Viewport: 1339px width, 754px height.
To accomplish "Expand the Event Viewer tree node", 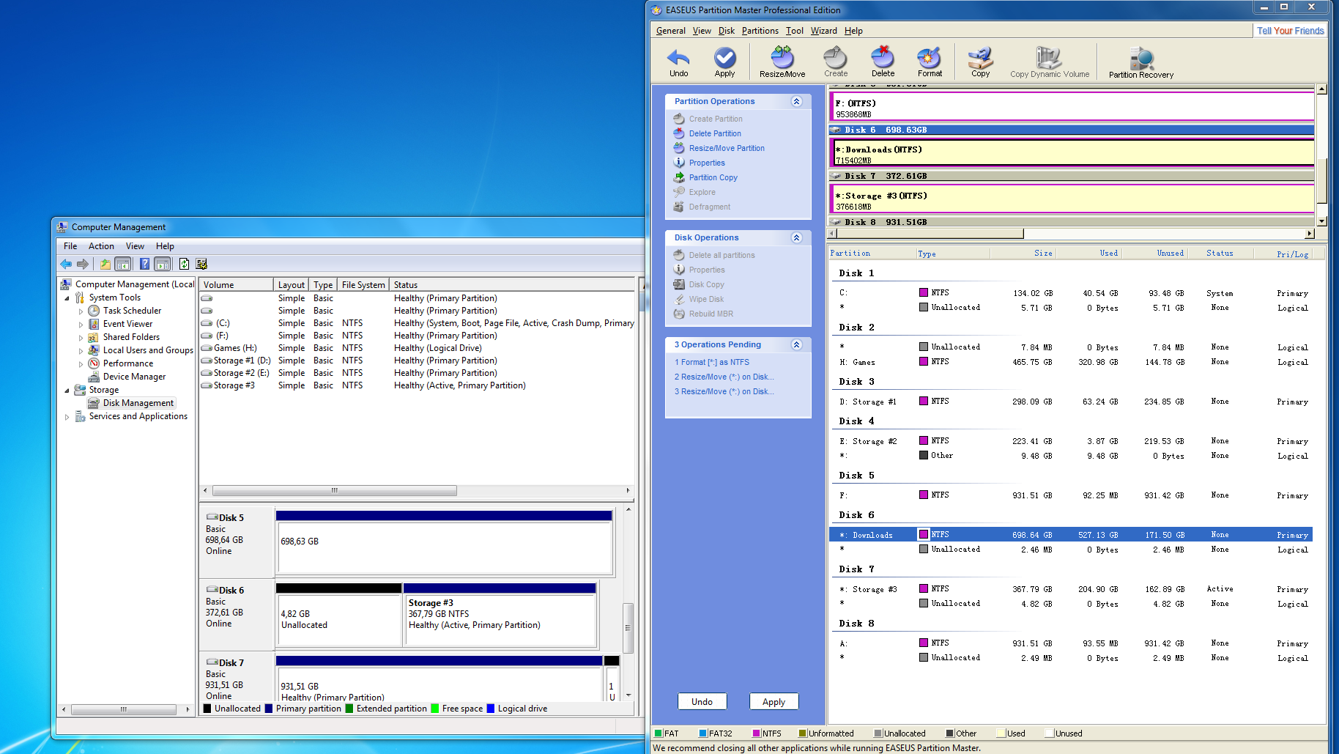I will (81, 325).
